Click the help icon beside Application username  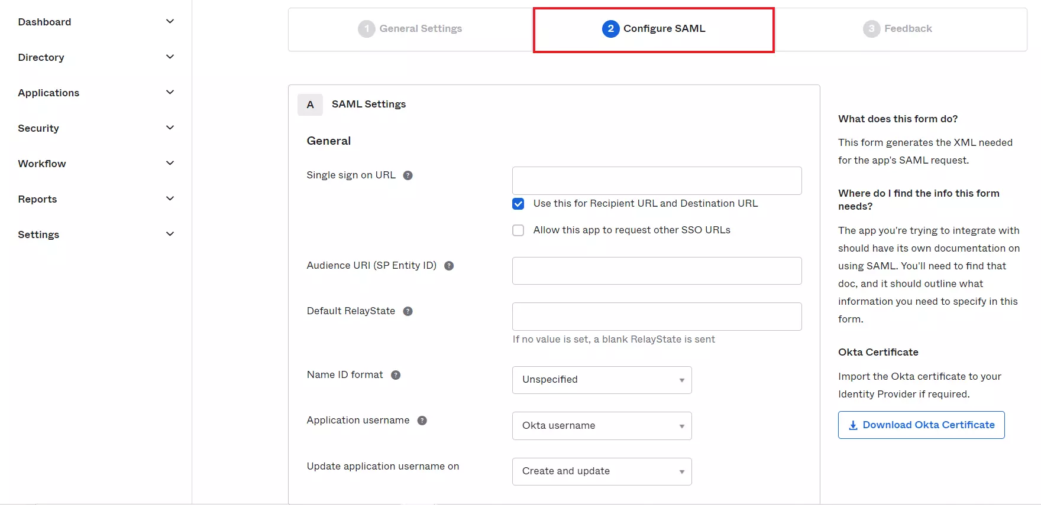point(422,421)
